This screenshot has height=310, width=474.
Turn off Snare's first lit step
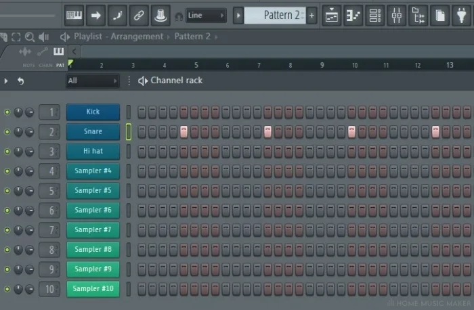coord(184,132)
